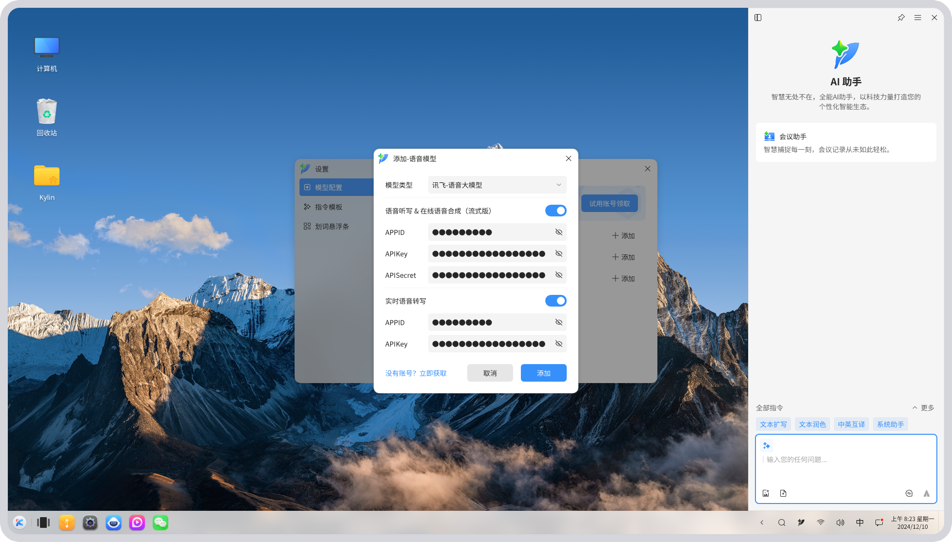Disable 语音听写 & 在线语音合成
The height and width of the screenshot is (542, 952).
coord(555,211)
